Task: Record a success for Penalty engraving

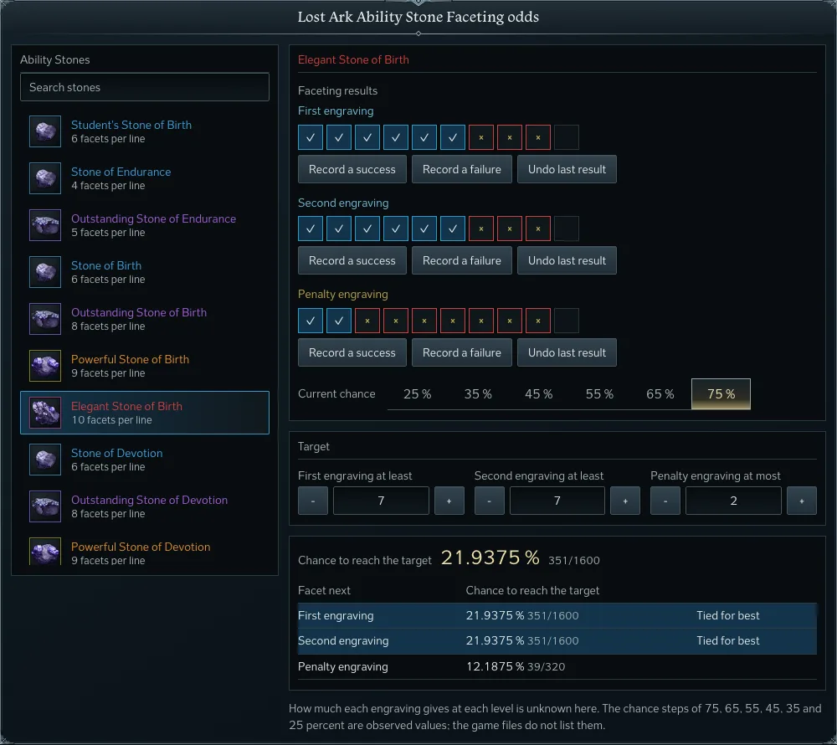Action: coord(352,352)
